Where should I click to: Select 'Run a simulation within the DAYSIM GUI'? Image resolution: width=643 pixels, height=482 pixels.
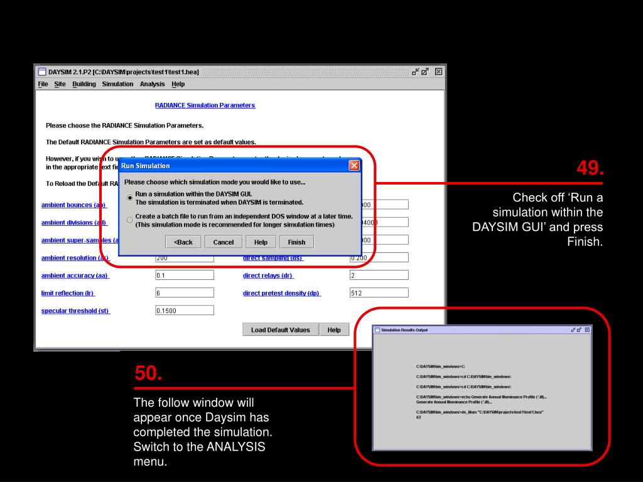click(x=130, y=198)
